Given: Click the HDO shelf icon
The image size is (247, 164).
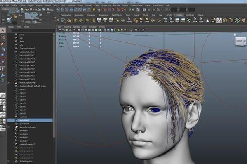Looking at the screenshot, I should (x=111, y=20).
